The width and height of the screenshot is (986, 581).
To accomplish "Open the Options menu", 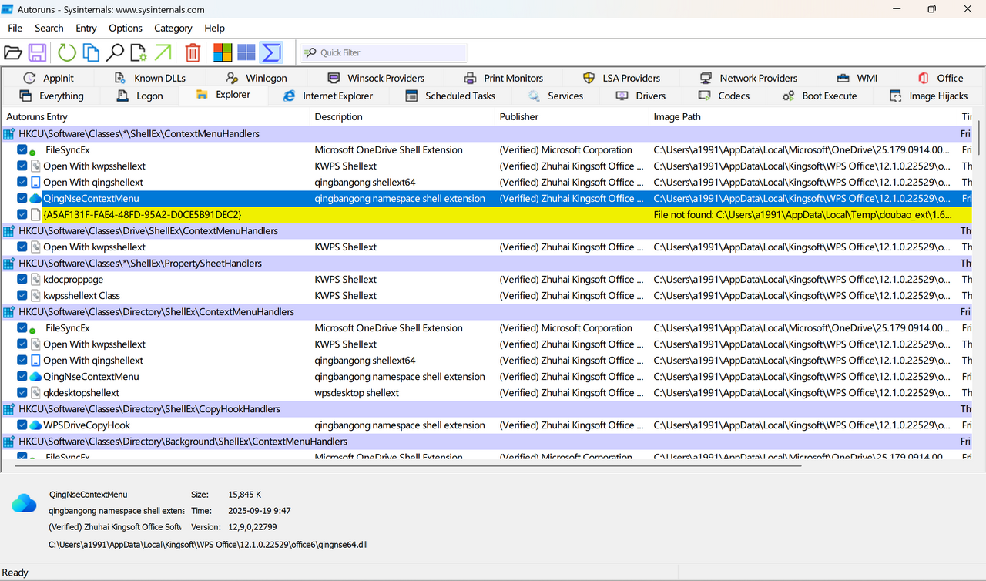I will 126,28.
